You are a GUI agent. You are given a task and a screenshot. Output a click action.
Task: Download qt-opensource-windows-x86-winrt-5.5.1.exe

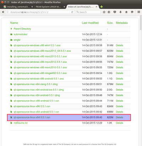click(37, 45)
